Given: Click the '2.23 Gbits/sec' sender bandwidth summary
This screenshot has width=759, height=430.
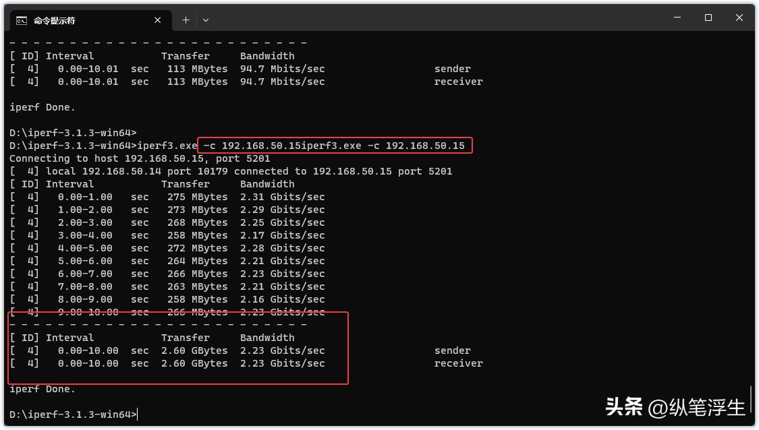Looking at the screenshot, I should click(x=282, y=350).
